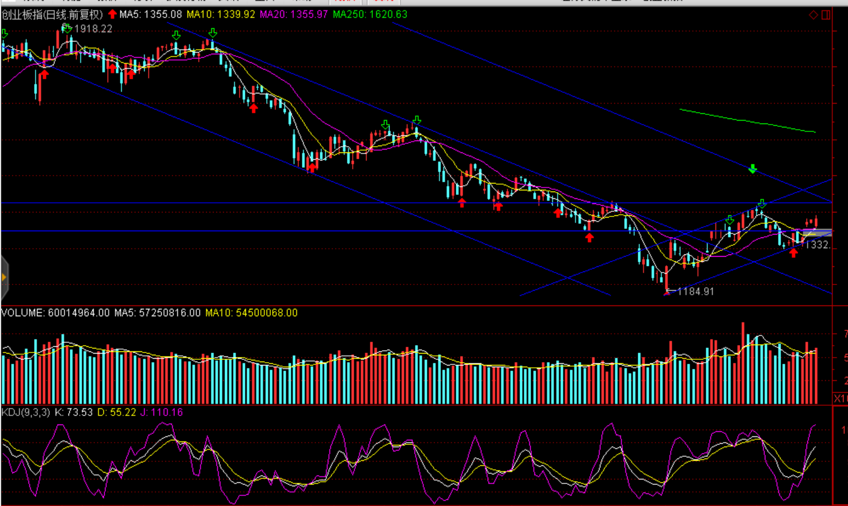Click the diamond icon at chart top-right
The width and height of the screenshot is (848, 506).
pyautogui.click(x=813, y=15)
